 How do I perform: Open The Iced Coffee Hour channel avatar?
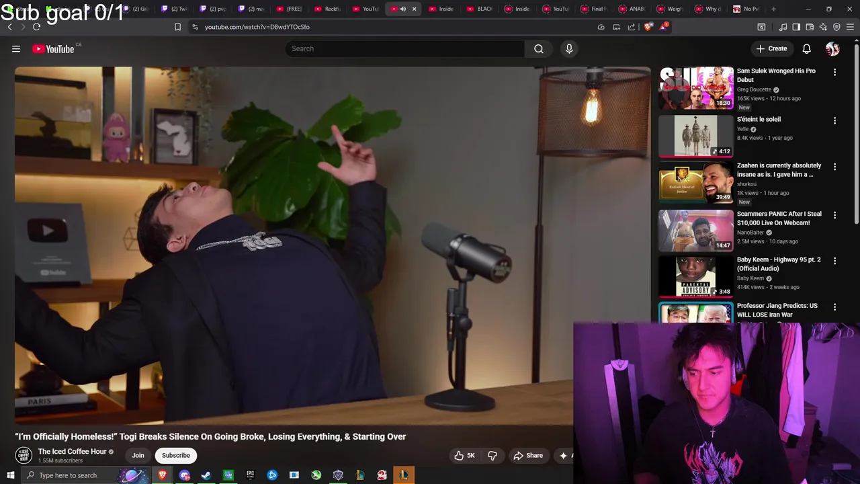[x=24, y=455]
